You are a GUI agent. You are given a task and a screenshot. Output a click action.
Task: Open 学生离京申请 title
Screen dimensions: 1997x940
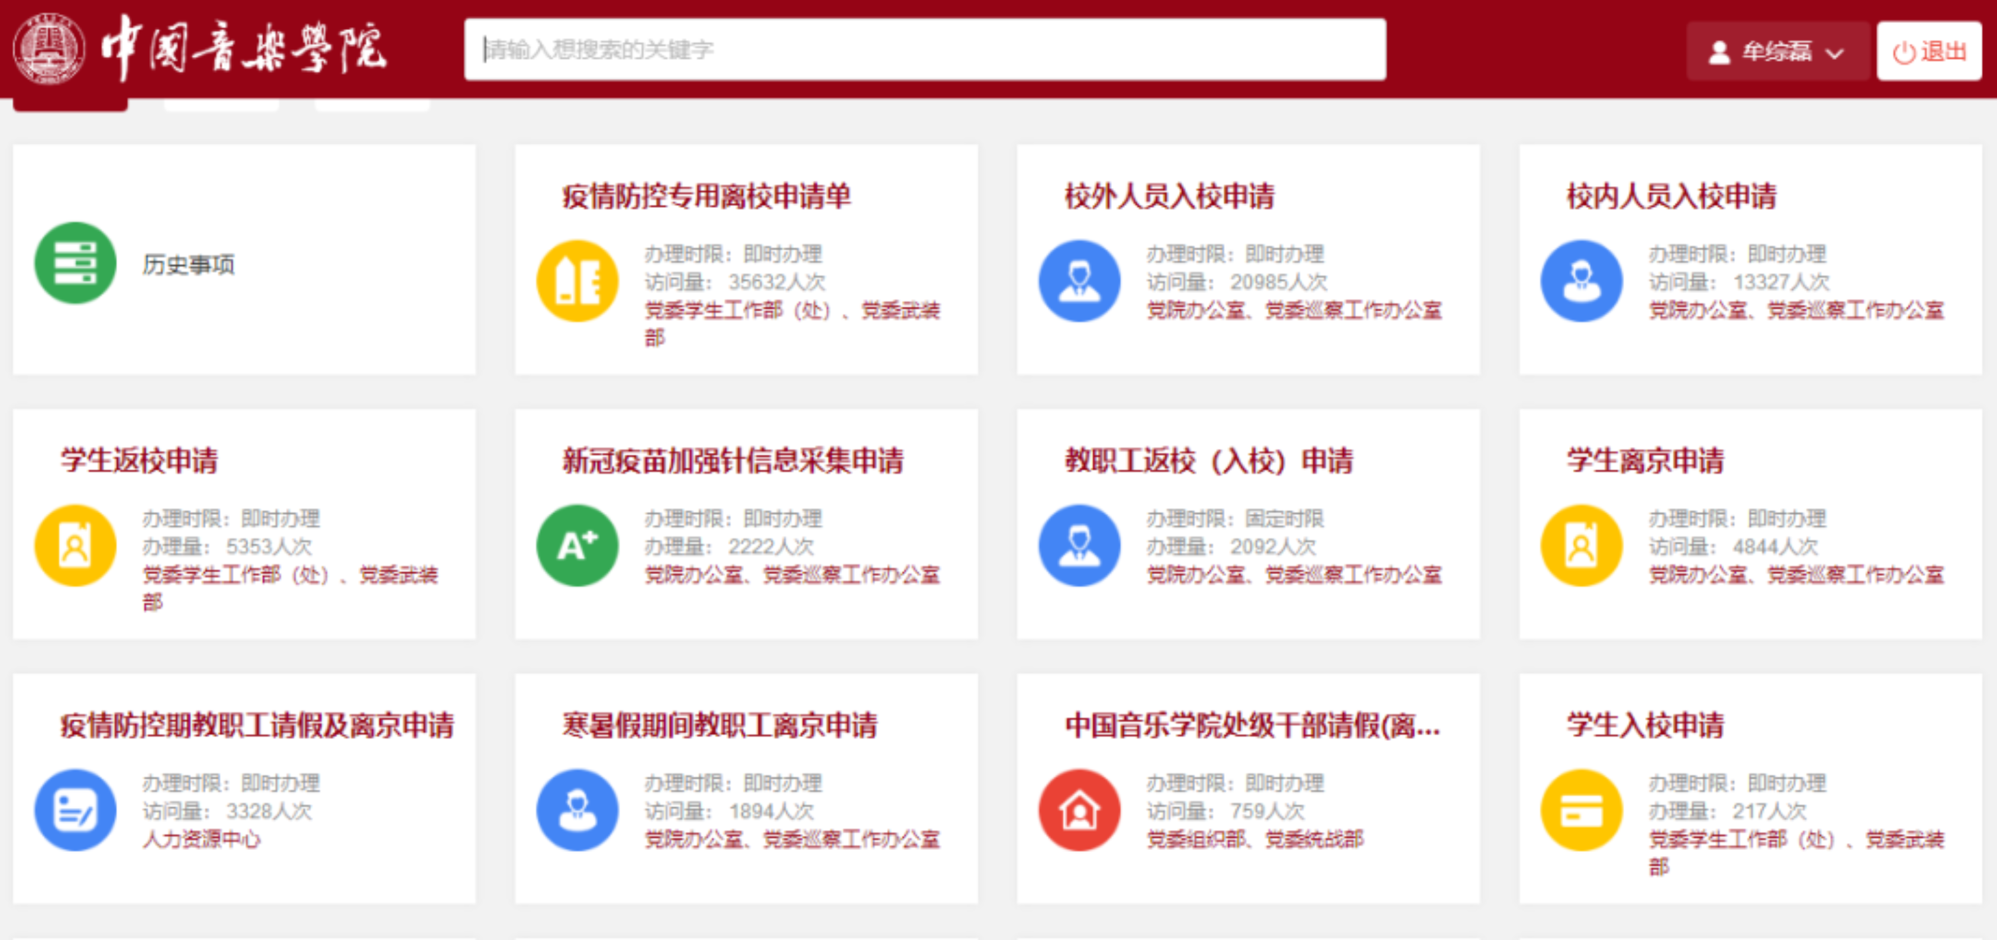(1645, 461)
